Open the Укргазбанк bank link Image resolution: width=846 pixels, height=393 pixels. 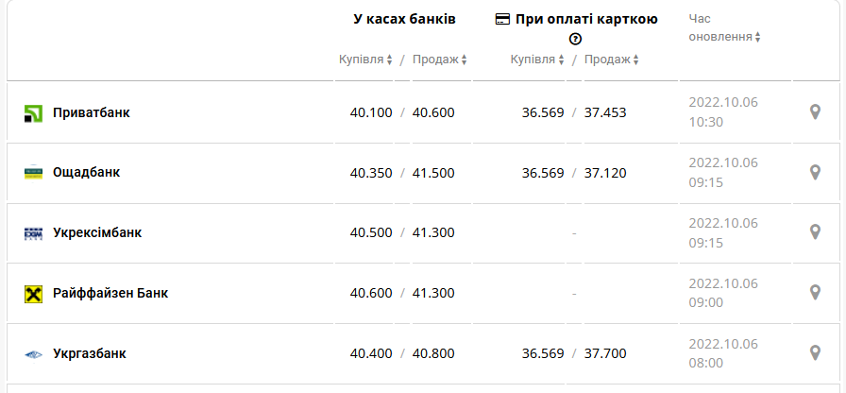[90, 353]
